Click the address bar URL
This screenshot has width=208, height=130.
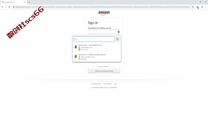(x=103, y=7)
